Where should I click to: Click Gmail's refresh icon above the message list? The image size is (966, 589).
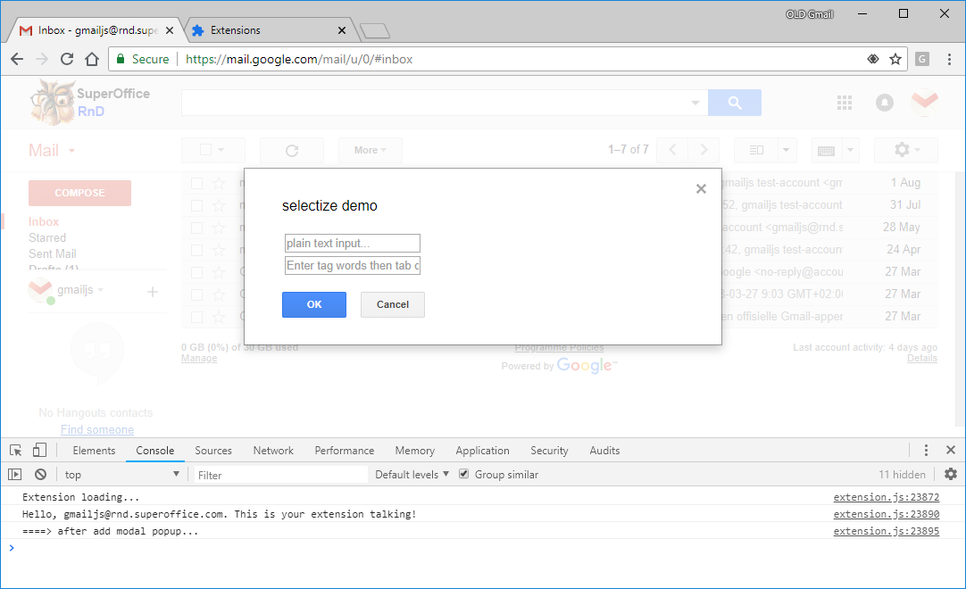tap(292, 150)
